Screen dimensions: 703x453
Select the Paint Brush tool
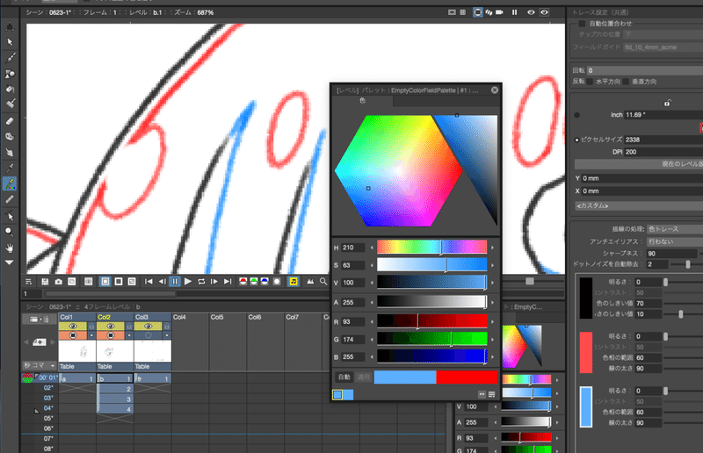pos(10,104)
